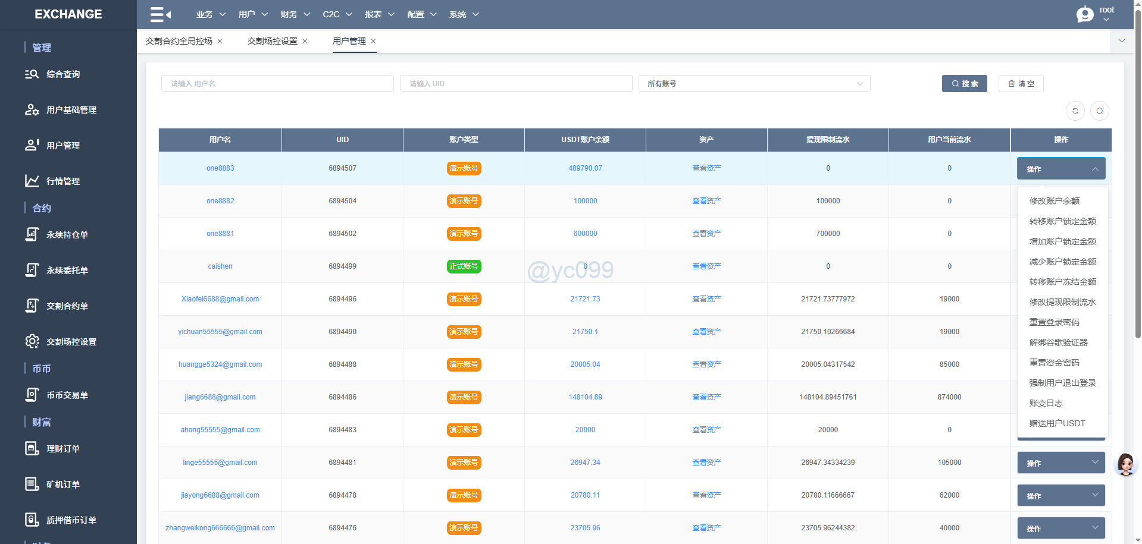Screen dimensions: 1142x544
Task: Click 查看资产 link for one8882
Action: point(706,201)
